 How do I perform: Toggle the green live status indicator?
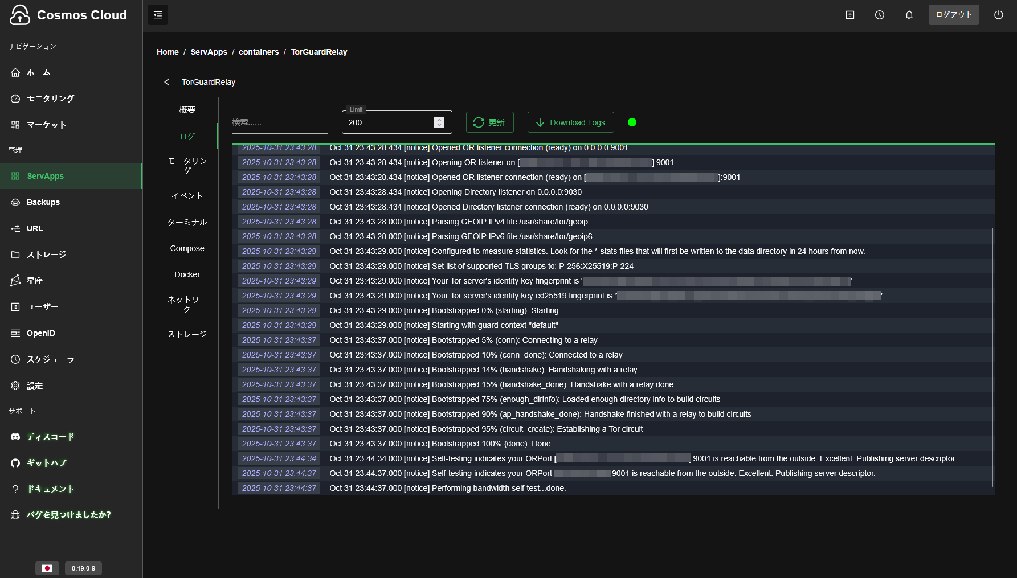click(632, 122)
